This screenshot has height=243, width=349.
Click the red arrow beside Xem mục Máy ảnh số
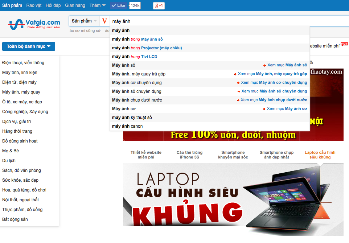click(x=264, y=65)
